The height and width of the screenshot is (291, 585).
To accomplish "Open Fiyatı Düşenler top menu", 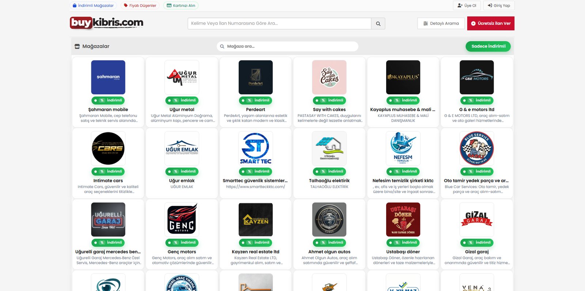I will pos(140,5).
